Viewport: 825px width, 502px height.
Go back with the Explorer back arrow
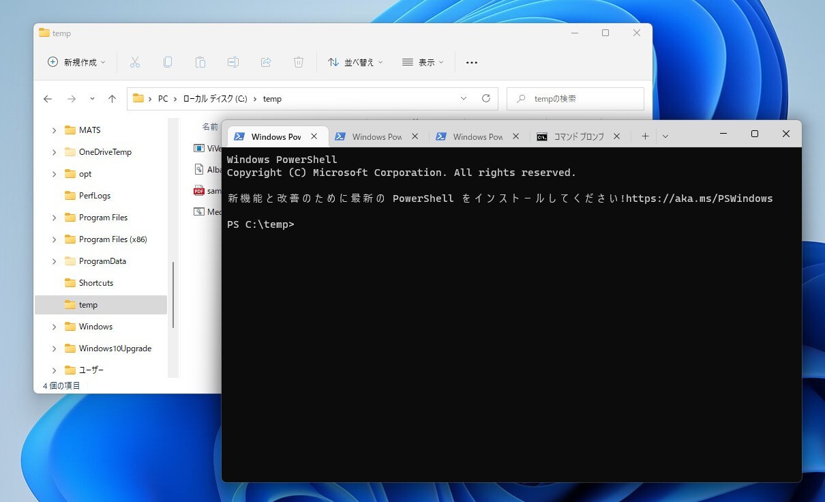click(x=48, y=99)
